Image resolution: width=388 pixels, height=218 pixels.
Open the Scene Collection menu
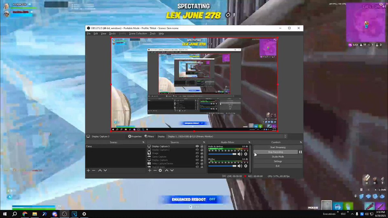coord(138,34)
